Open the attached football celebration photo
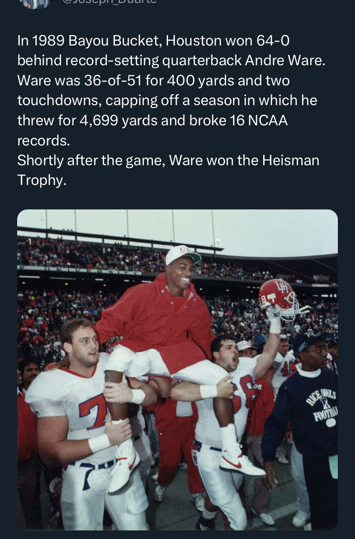The image size is (355, 539). click(177, 369)
